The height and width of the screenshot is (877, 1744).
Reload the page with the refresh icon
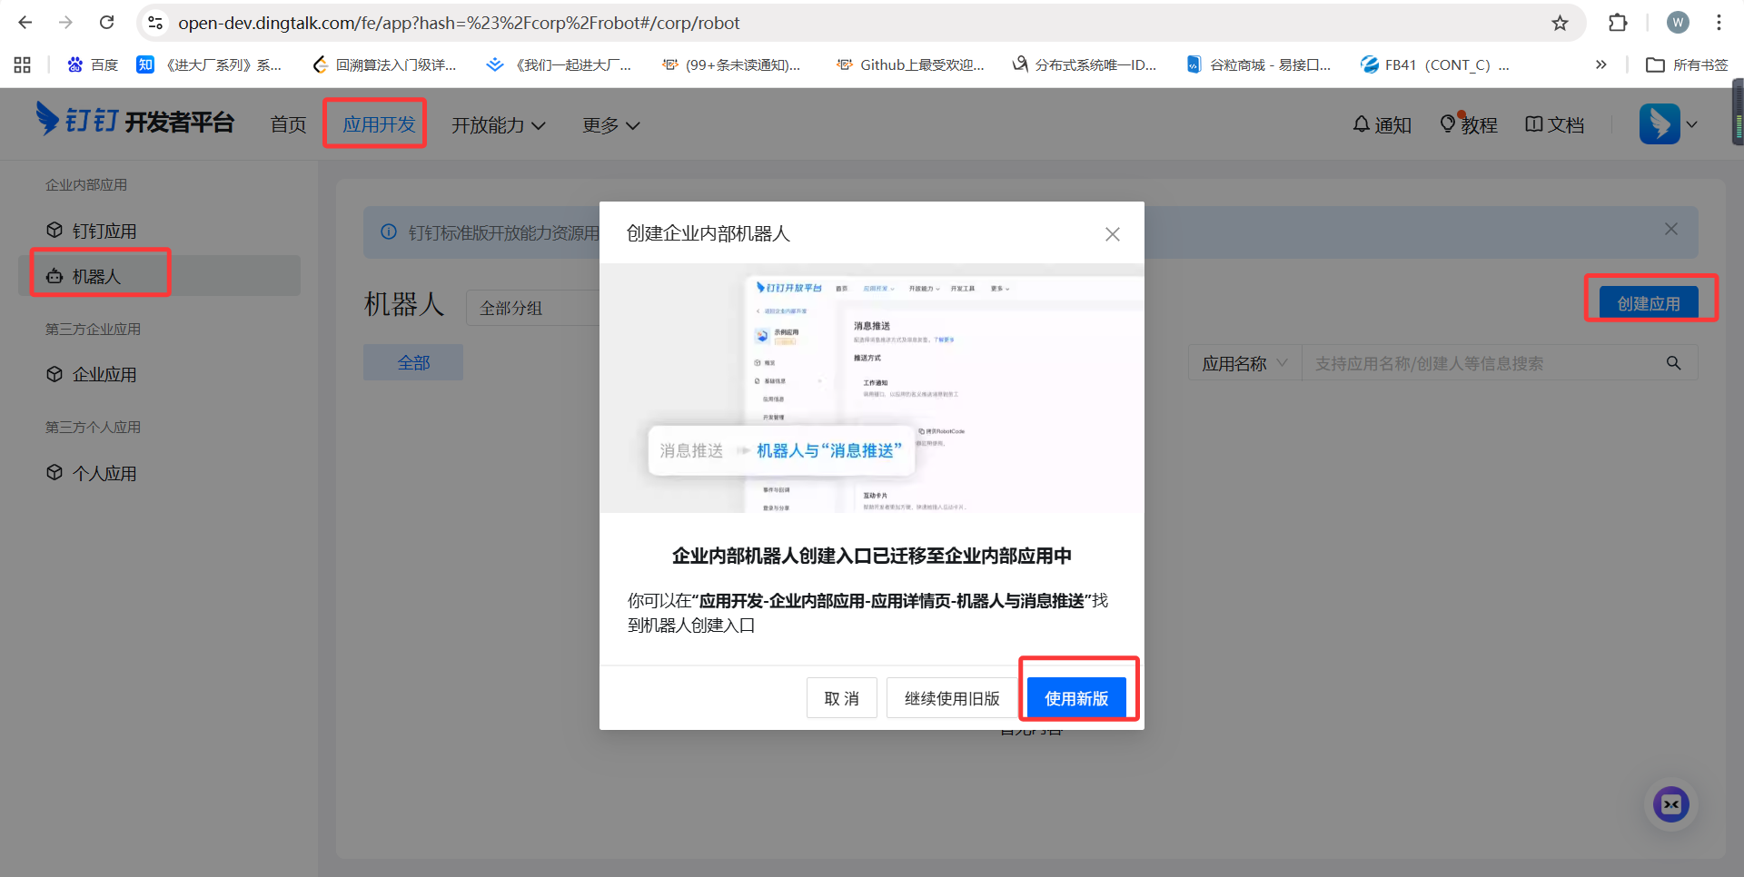click(x=106, y=23)
